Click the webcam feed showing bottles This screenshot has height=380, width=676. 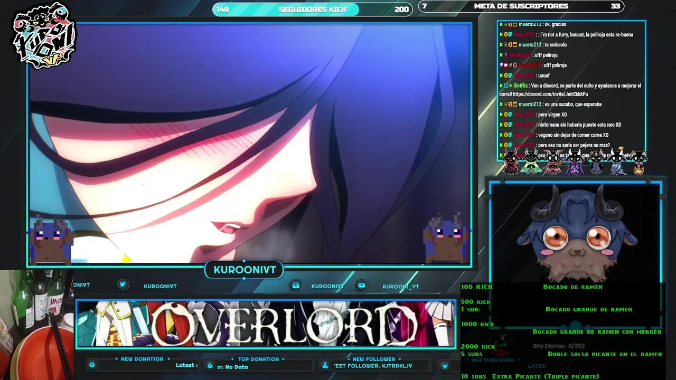click(x=36, y=325)
